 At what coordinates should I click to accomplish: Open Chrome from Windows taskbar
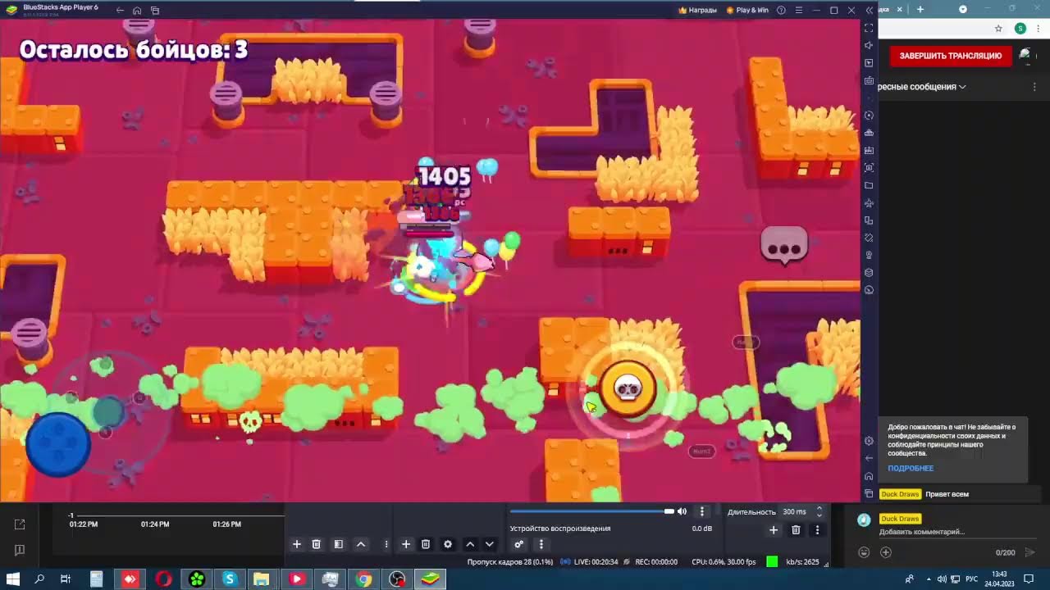pos(363,579)
